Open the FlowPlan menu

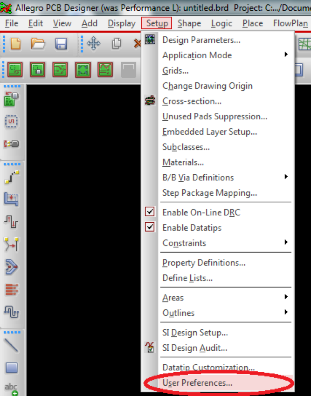[290, 23]
